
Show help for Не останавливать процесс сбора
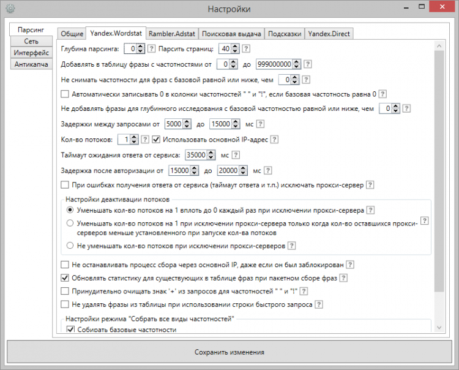coord(350,265)
